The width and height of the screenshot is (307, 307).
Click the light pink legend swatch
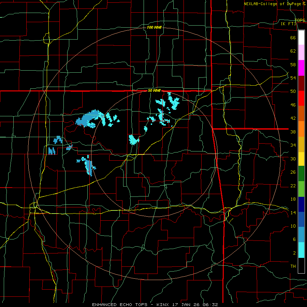click(x=301, y=52)
